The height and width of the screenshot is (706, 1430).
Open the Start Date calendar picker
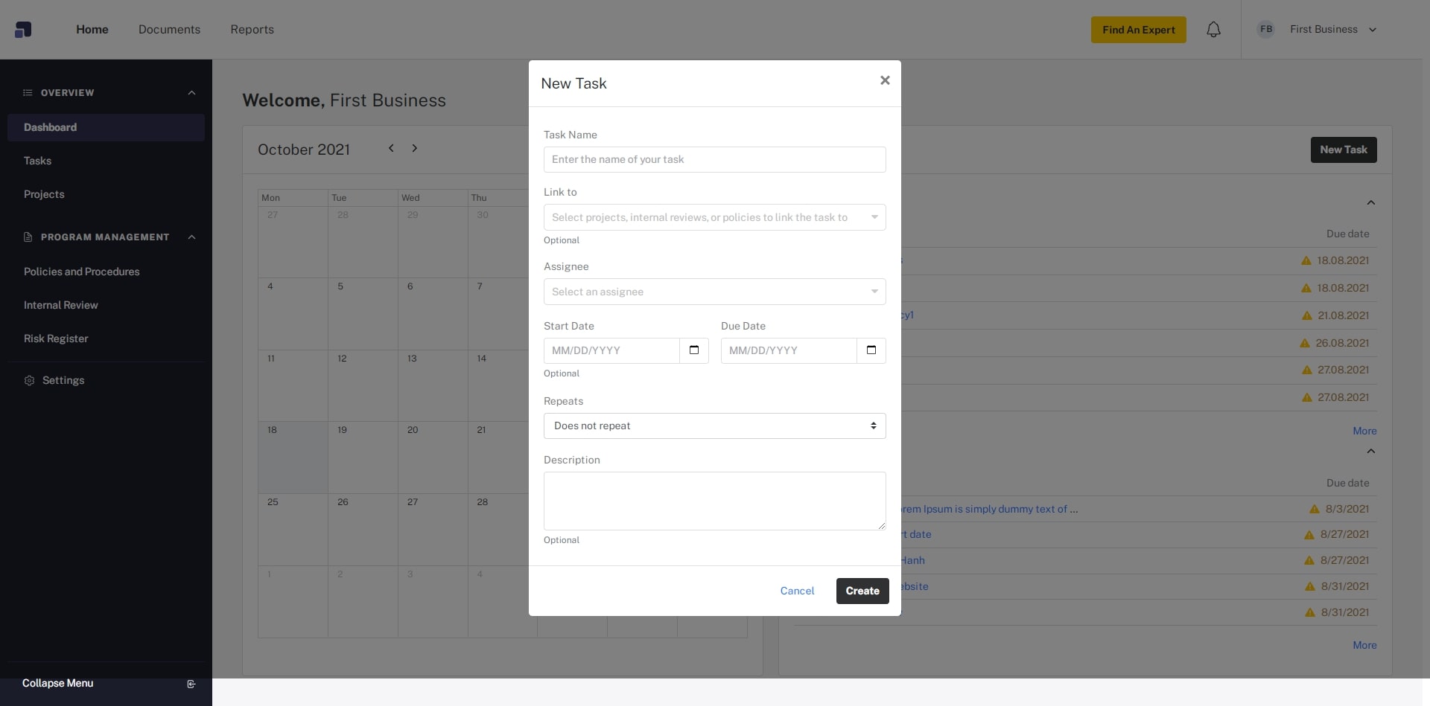pyautogui.click(x=693, y=350)
